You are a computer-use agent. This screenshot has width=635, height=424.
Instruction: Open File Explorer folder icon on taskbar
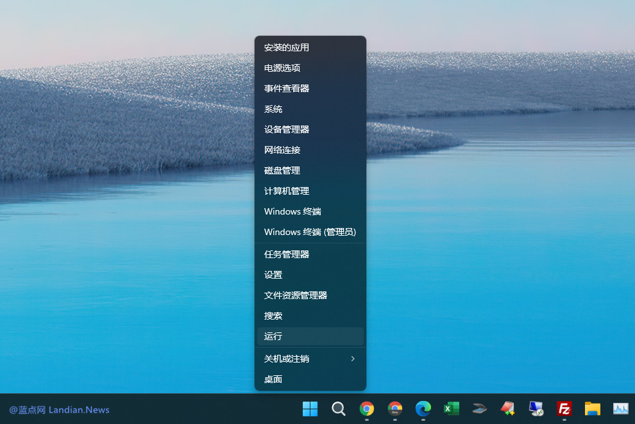(x=592, y=409)
